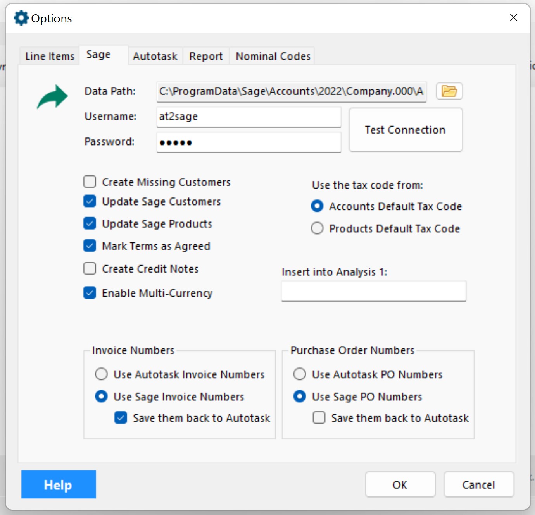Screen dimensions: 535x515
Task: Focus the Username field with at2sage
Action: click(x=249, y=117)
